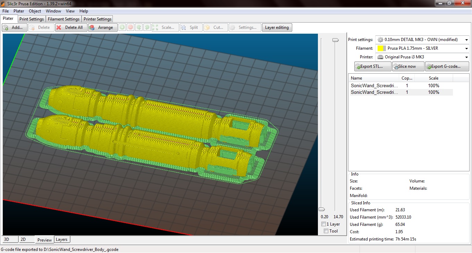472x253 pixels.
Task: Click the Export STL... button
Action: point(373,66)
